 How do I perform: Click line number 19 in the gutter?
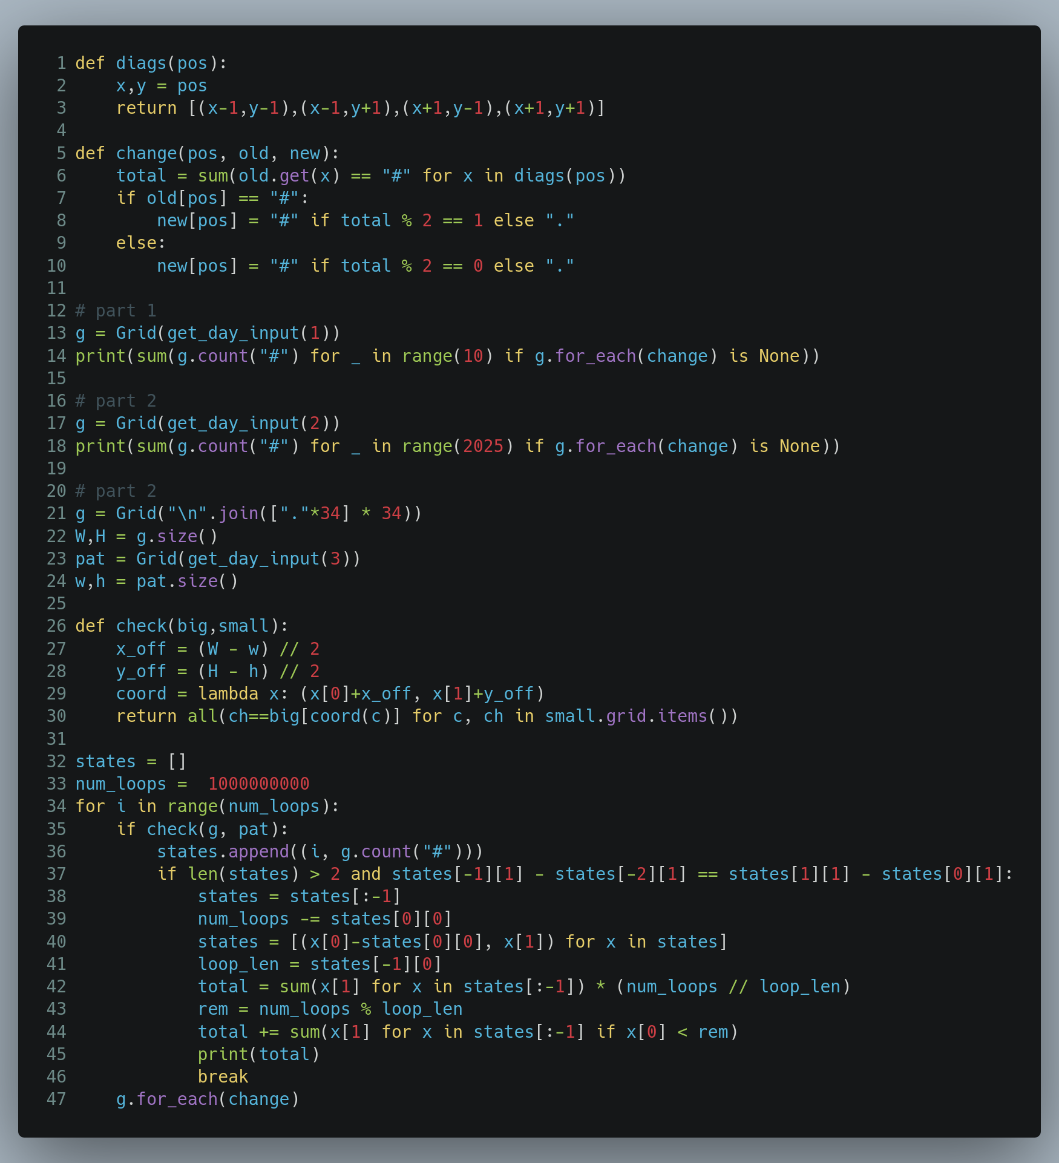[56, 469]
